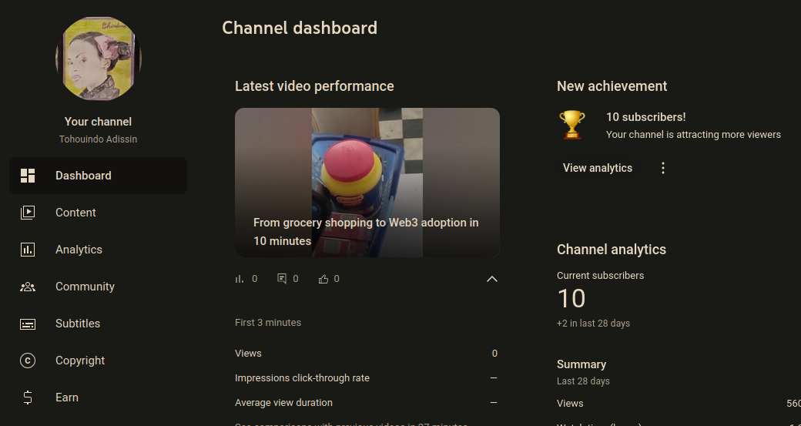Click the Dashboard grid icon
This screenshot has height=426, width=801.
pos(28,176)
